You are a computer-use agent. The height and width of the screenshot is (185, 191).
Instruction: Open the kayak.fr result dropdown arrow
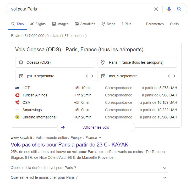pyautogui.click(x=100, y=138)
